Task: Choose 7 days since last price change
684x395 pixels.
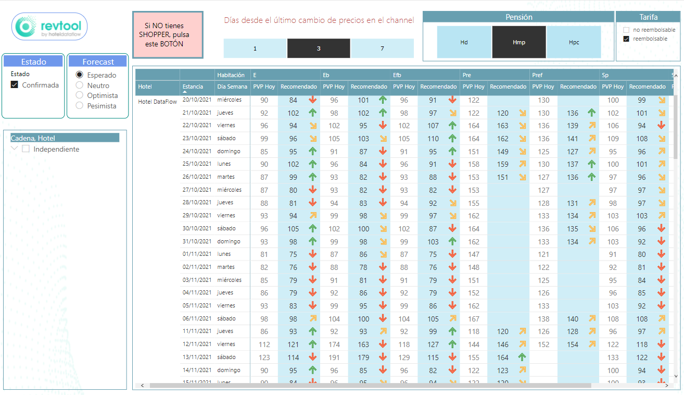Action: [x=382, y=48]
